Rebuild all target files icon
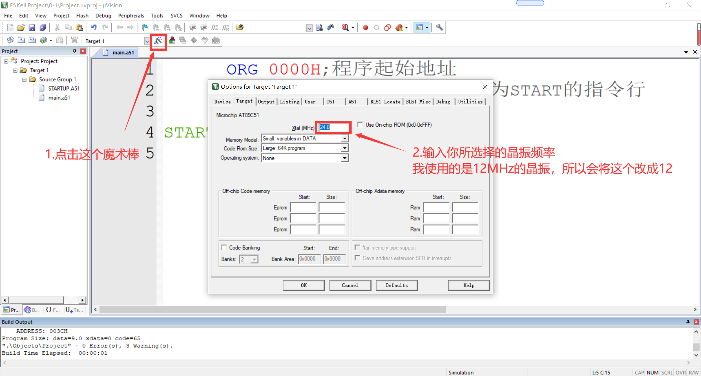Screen dimensions: 701x376 coord(32,40)
